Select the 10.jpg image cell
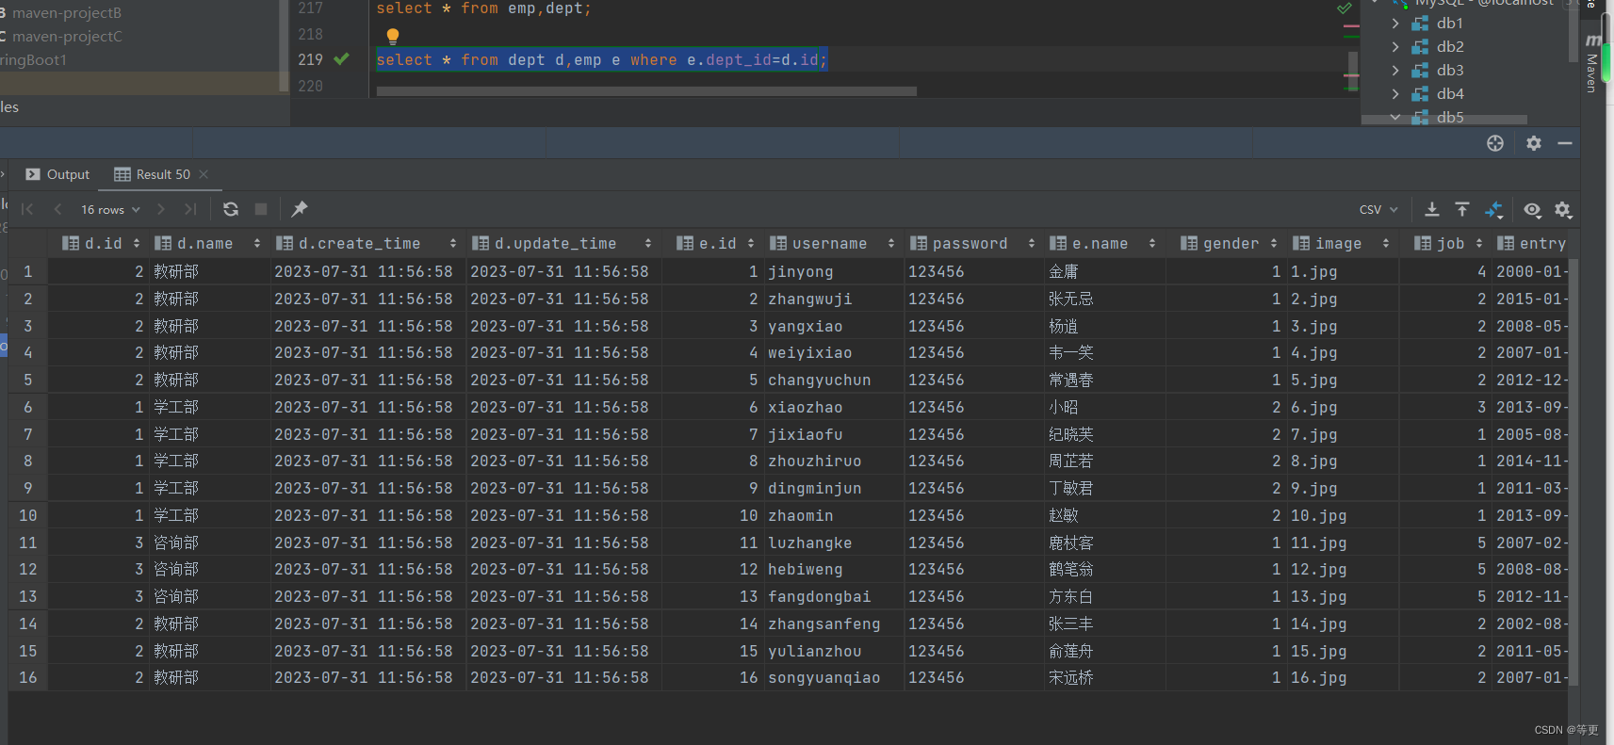 point(1342,515)
